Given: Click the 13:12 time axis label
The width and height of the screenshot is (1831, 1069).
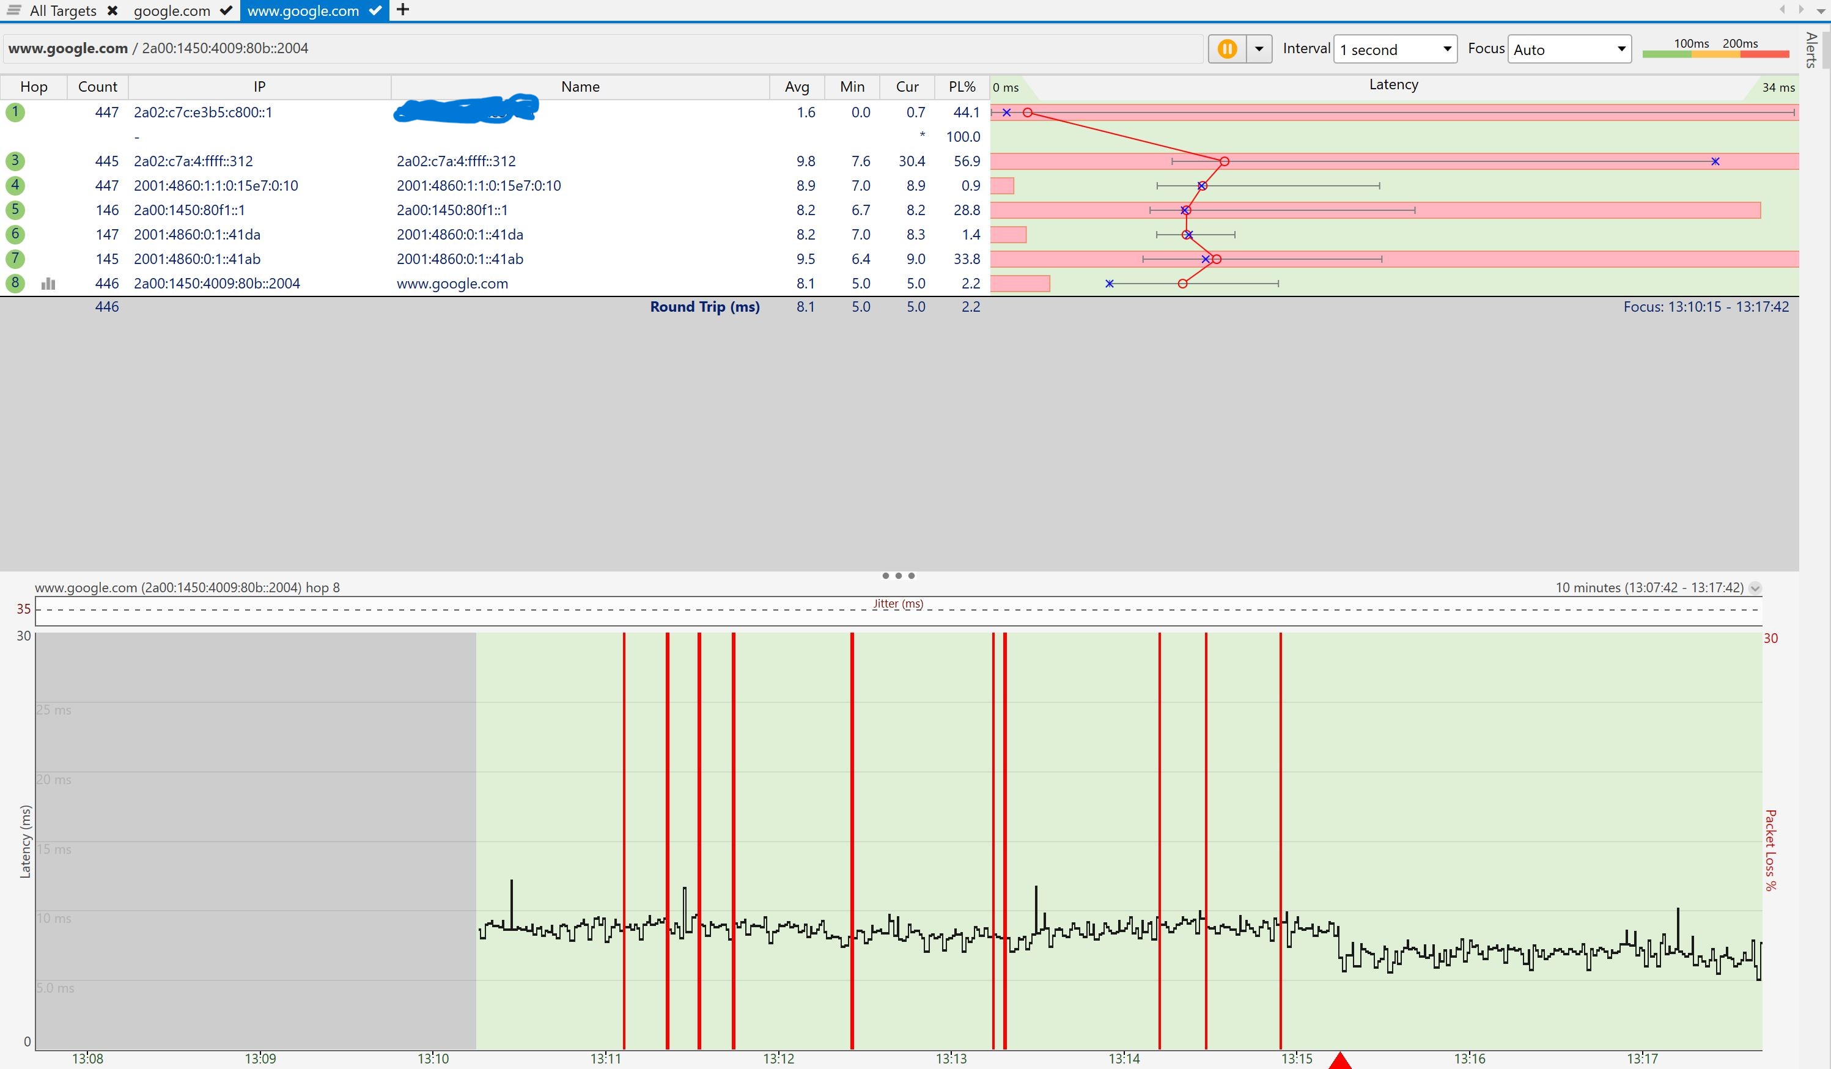Looking at the screenshot, I should 778,1059.
